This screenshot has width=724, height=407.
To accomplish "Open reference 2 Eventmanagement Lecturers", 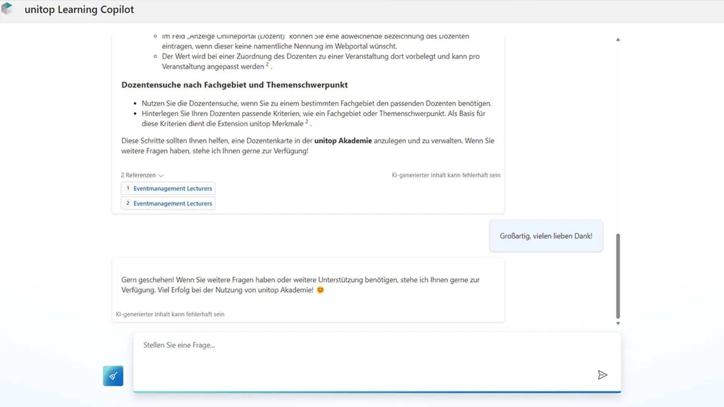I will (x=168, y=203).
